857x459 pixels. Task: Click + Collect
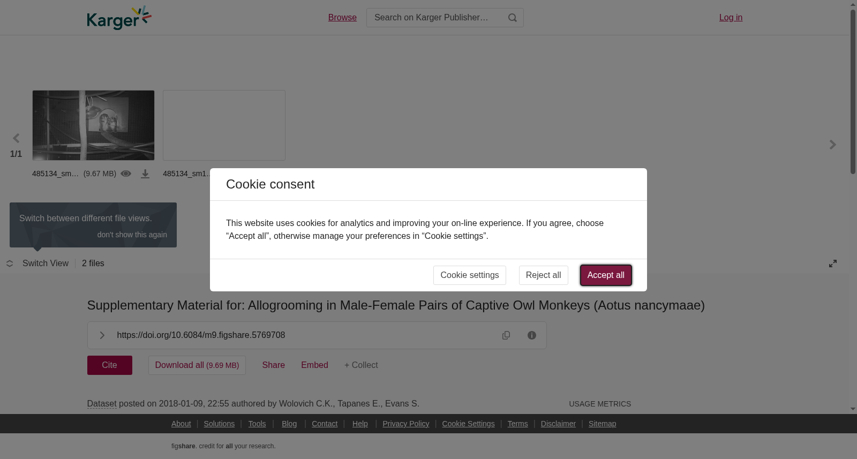[x=361, y=365]
